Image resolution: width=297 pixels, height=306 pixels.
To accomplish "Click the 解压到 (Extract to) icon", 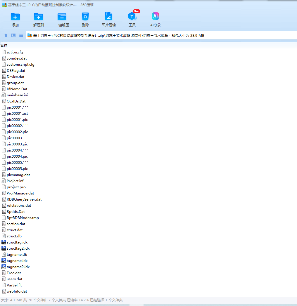I will click(39, 17).
